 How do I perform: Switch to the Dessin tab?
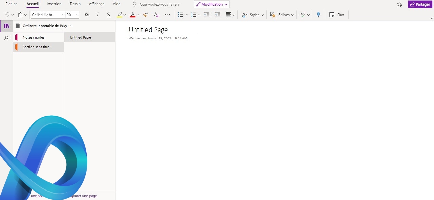pyautogui.click(x=75, y=4)
